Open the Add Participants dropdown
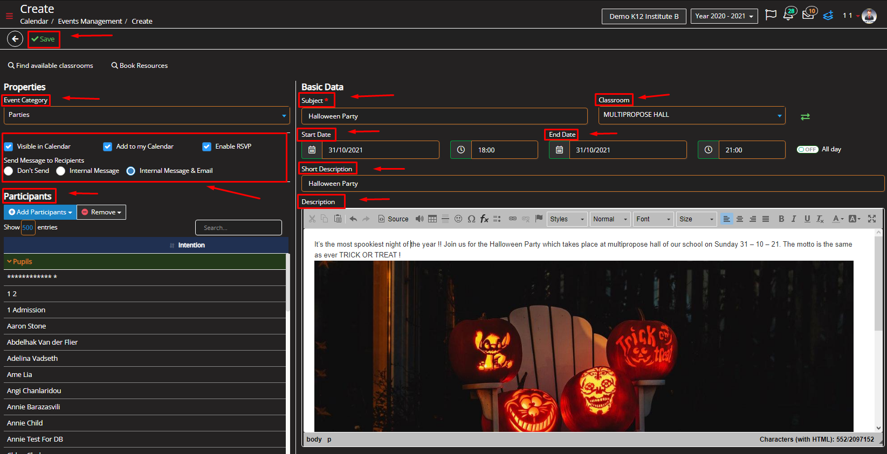The width and height of the screenshot is (887, 454). 40,212
